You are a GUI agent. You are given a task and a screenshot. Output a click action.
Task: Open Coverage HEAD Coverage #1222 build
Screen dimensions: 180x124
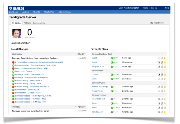(x=30, y=74)
